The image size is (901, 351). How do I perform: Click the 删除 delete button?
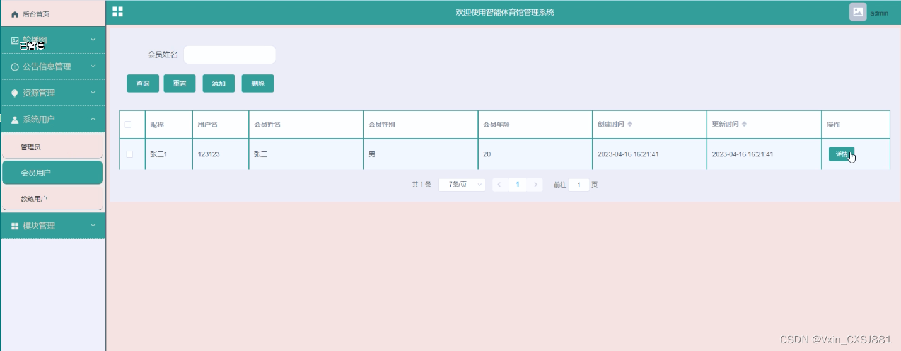(258, 84)
